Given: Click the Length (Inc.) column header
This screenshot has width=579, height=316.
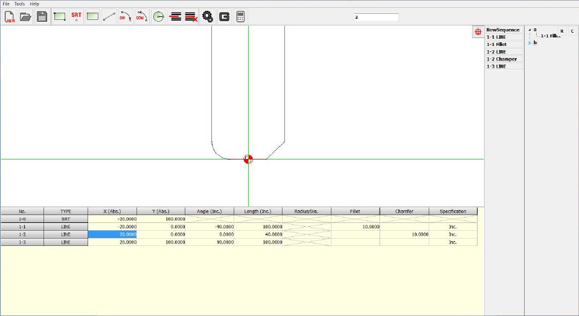Looking at the screenshot, I should click(258, 211).
